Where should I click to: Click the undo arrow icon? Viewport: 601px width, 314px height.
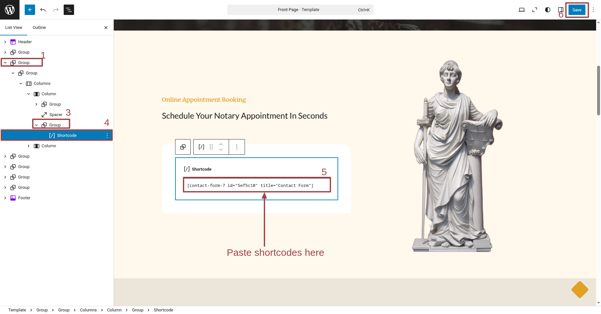tap(43, 10)
